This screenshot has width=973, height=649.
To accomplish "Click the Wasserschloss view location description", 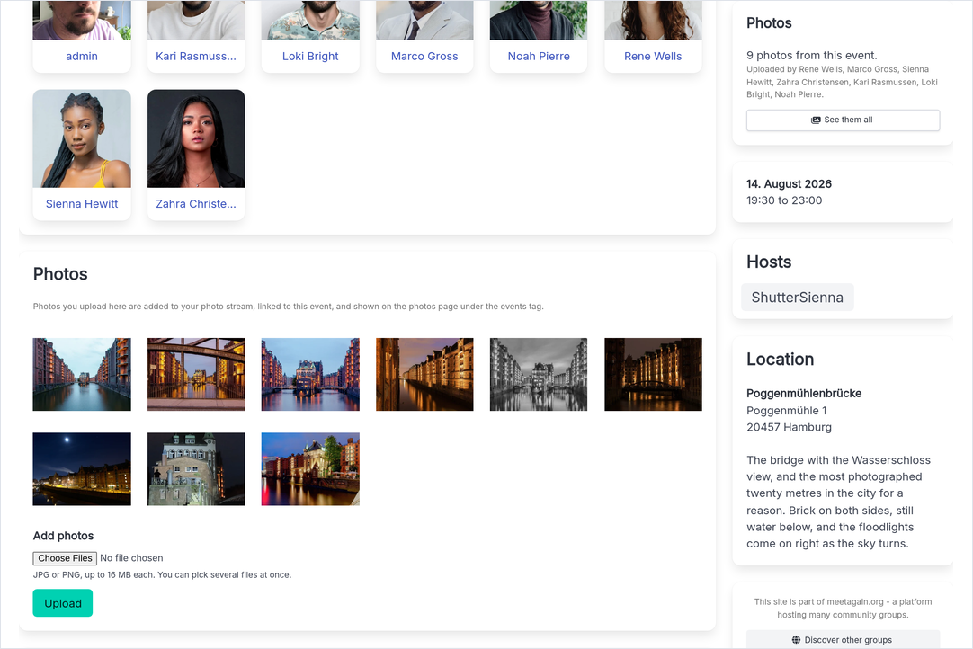I will (838, 502).
